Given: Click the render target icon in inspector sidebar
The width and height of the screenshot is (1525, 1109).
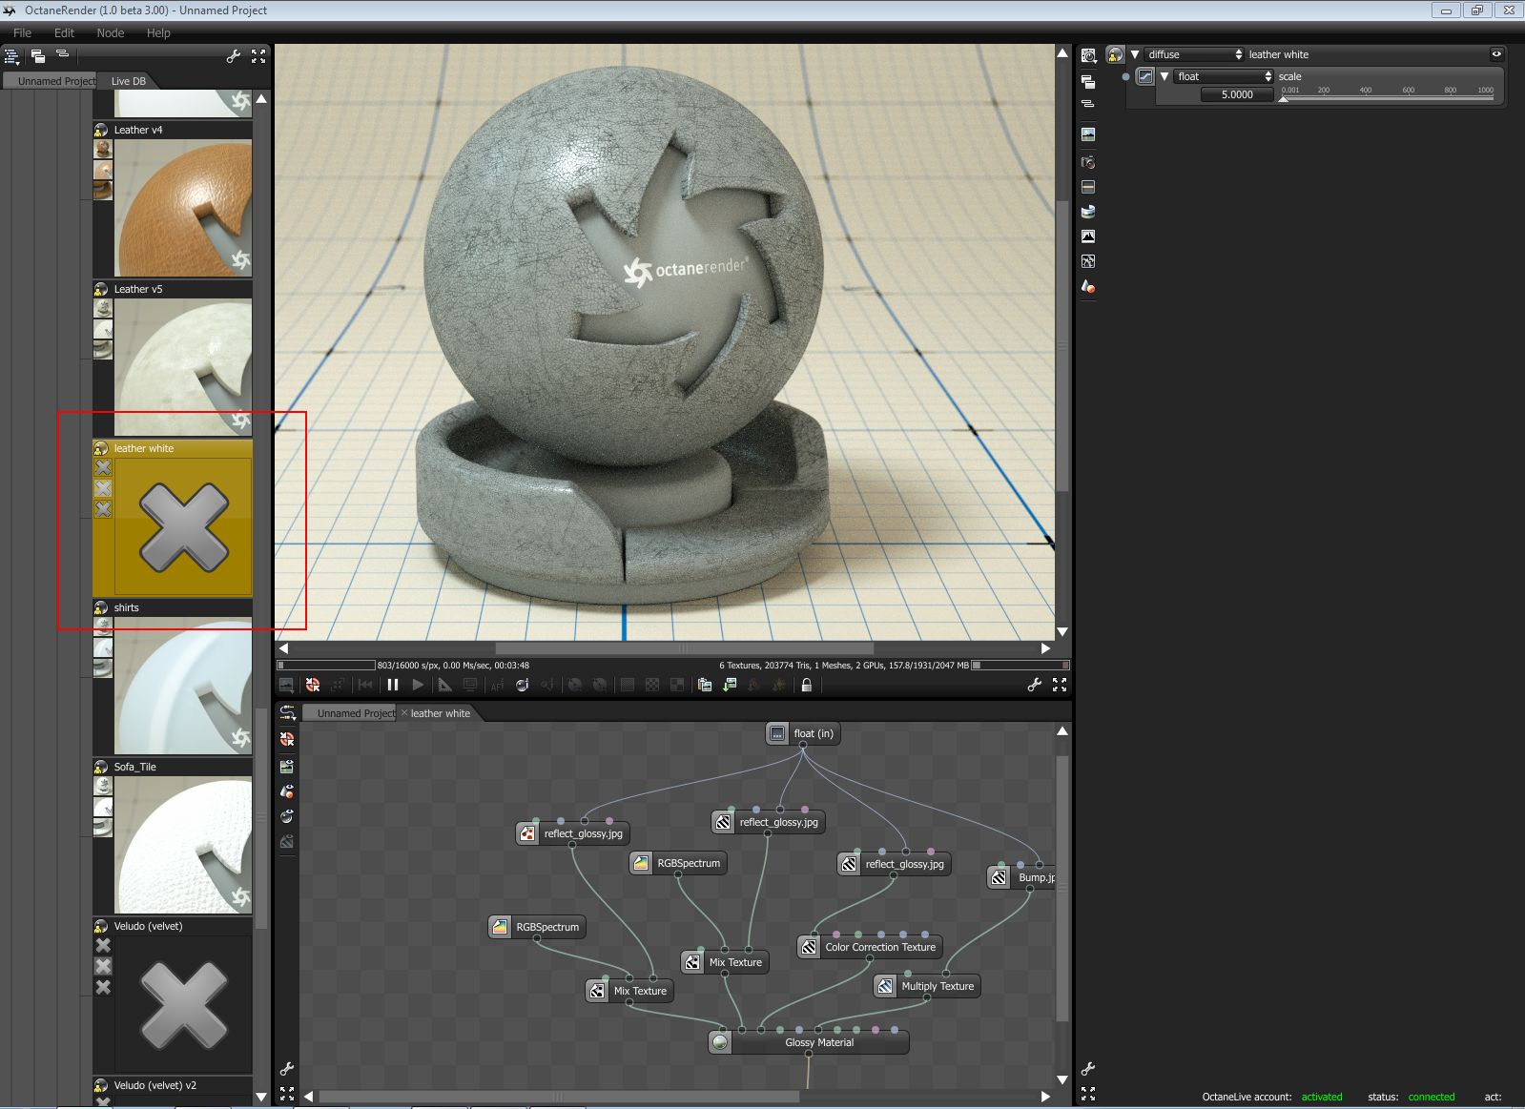Looking at the screenshot, I should click(x=1088, y=56).
